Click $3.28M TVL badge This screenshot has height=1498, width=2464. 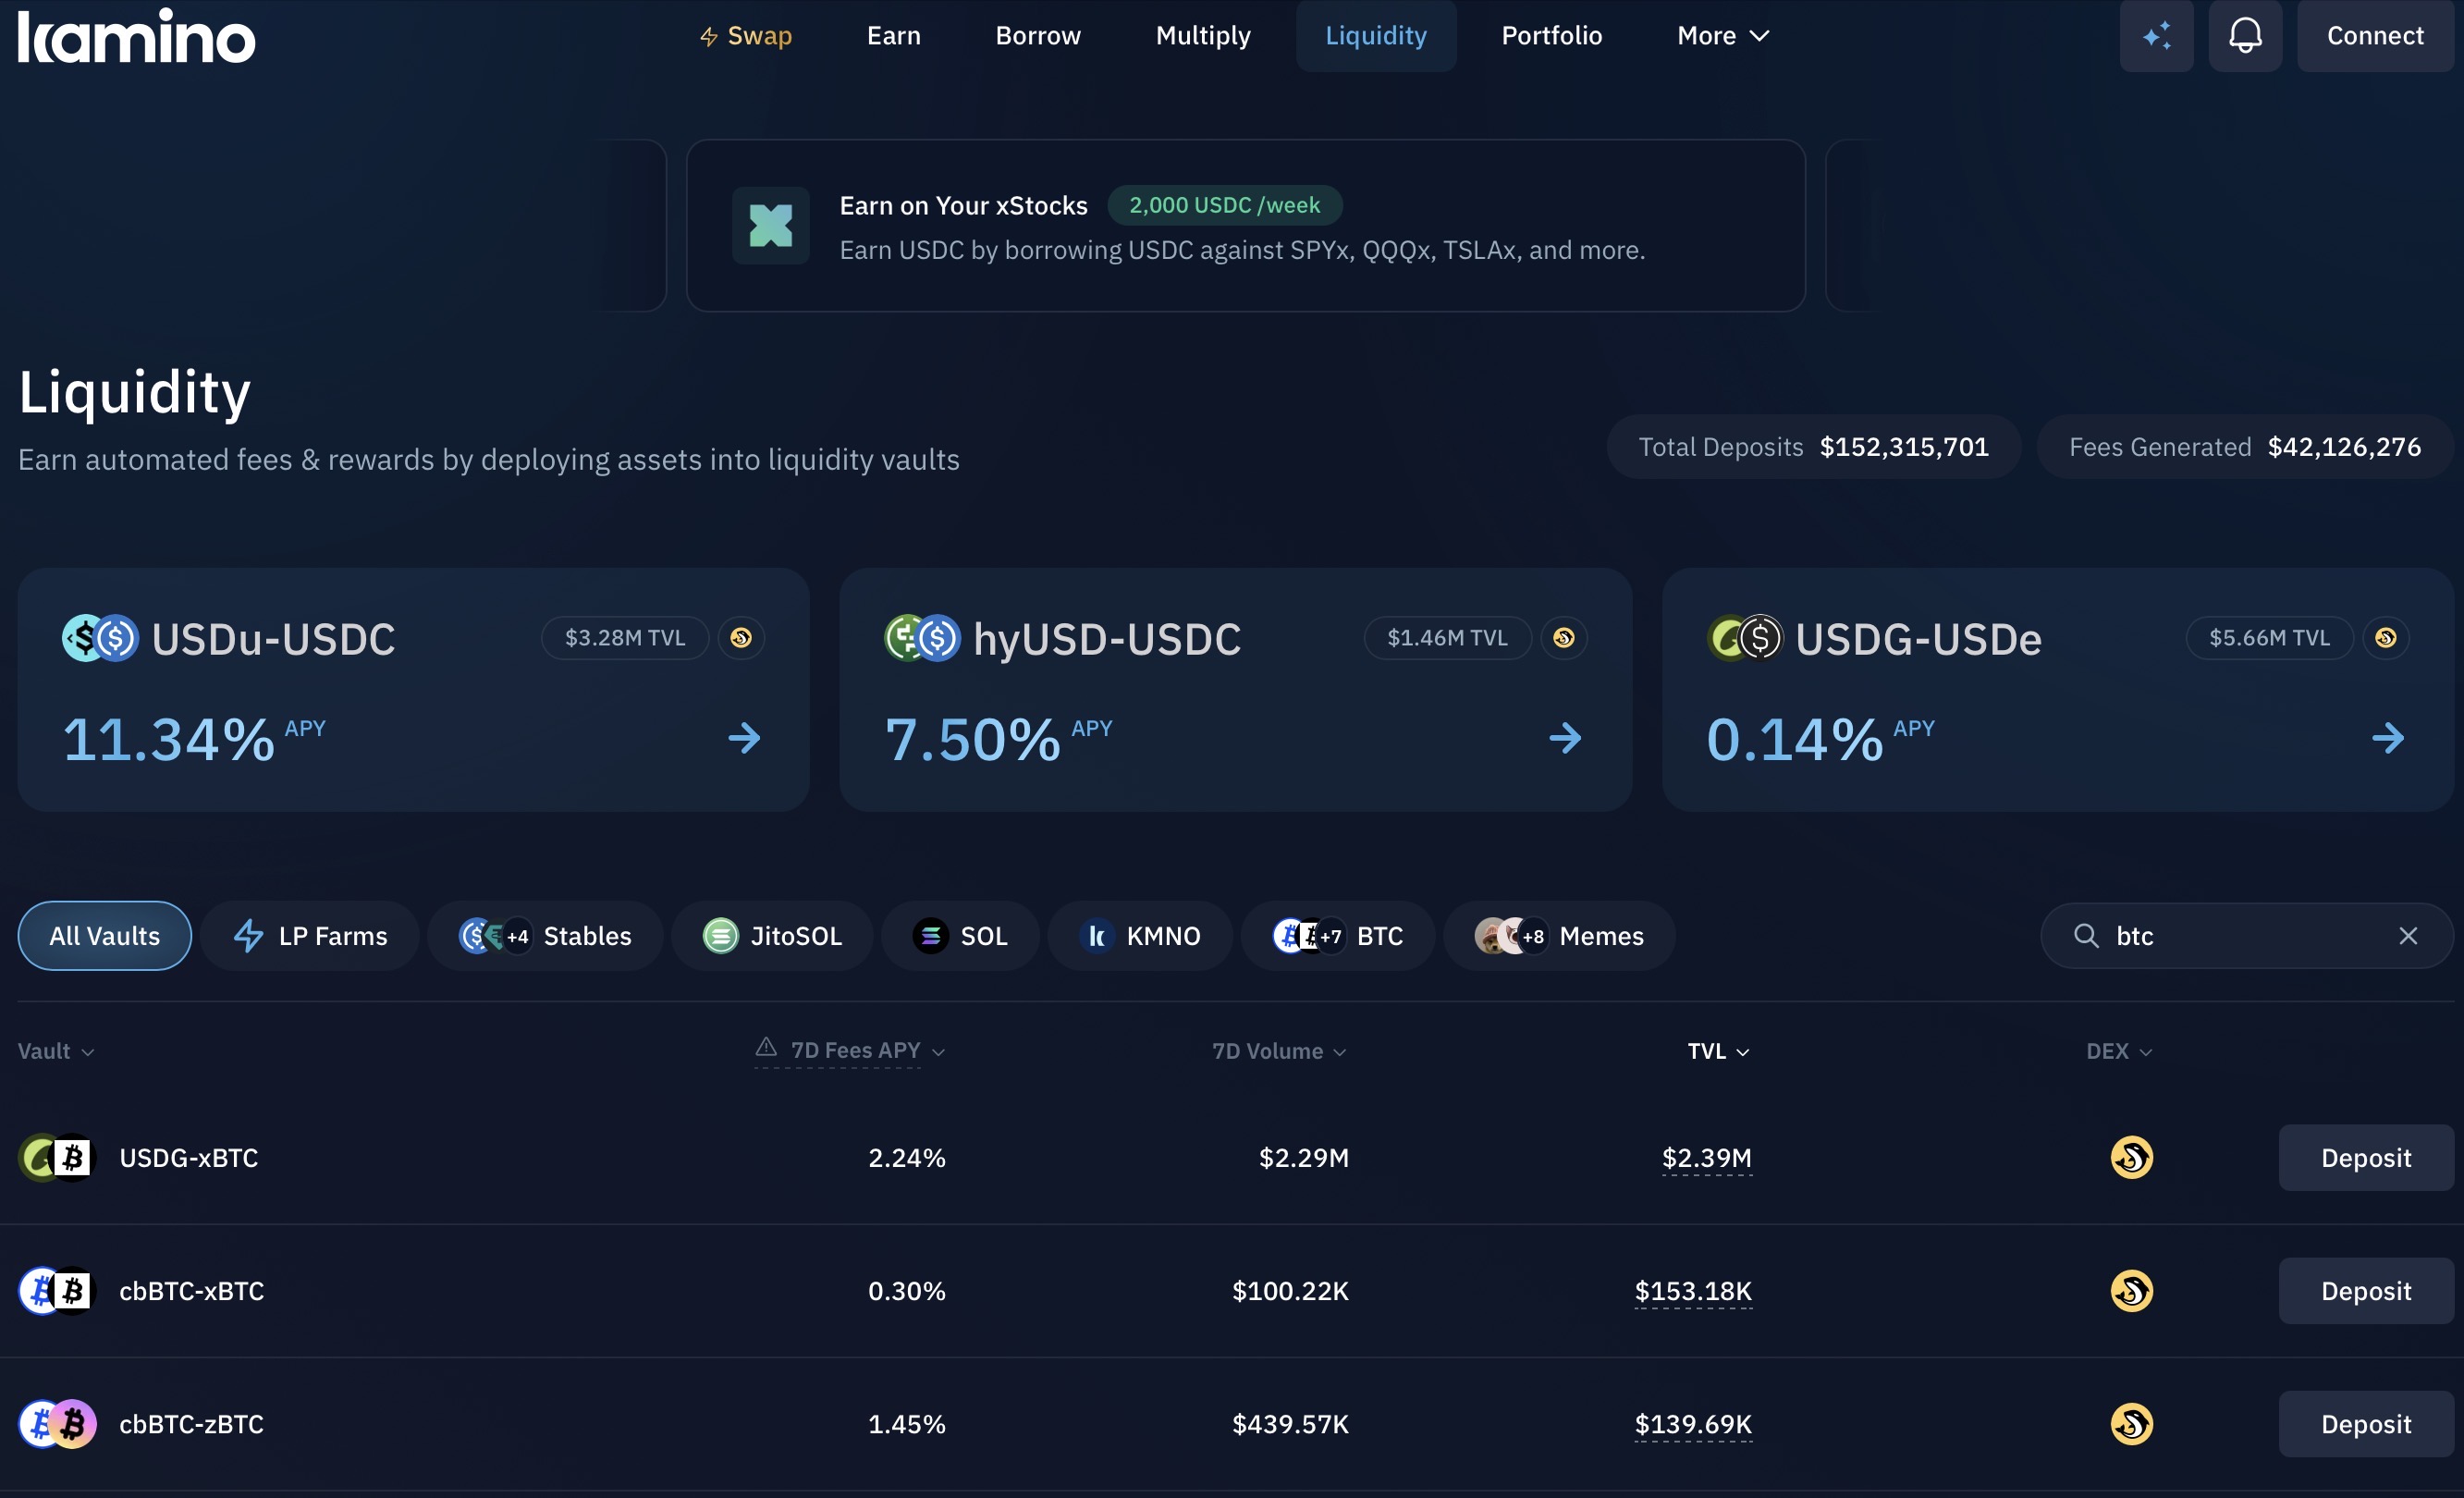(625, 638)
